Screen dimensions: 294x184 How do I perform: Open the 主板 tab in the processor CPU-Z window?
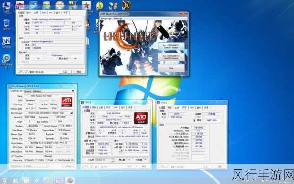pyautogui.click(x=101, y=107)
